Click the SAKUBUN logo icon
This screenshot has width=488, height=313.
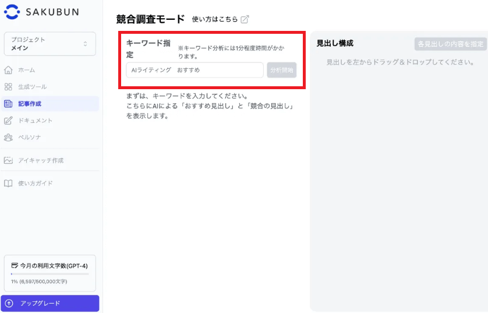[x=12, y=12]
